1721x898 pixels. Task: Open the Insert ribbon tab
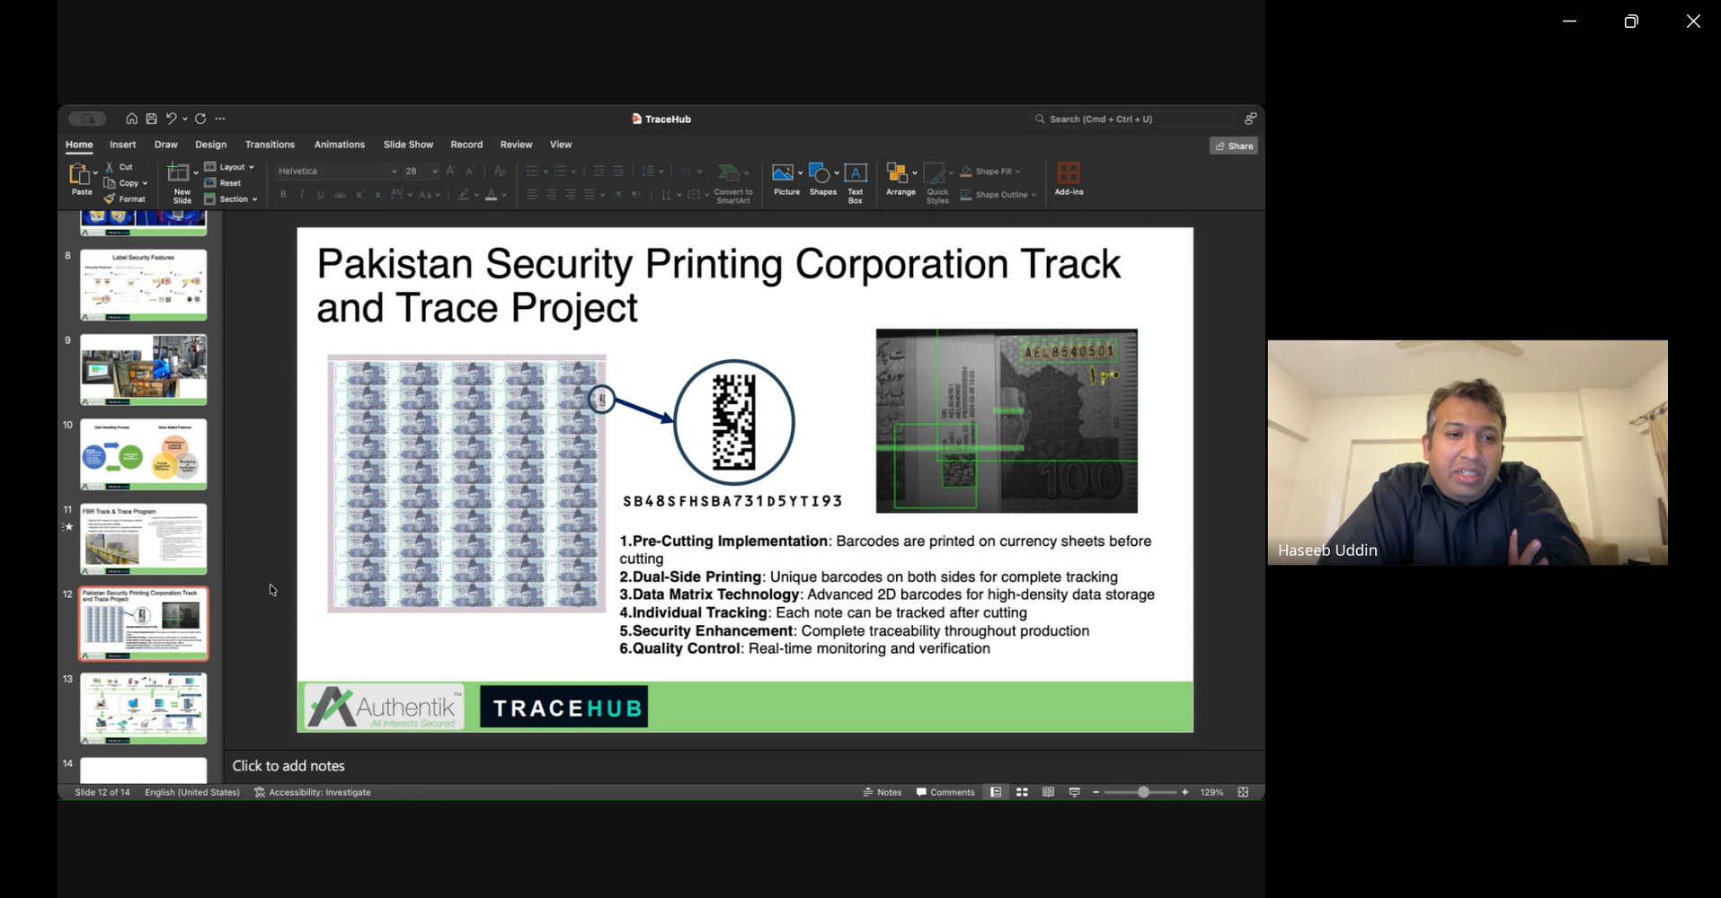(x=122, y=145)
